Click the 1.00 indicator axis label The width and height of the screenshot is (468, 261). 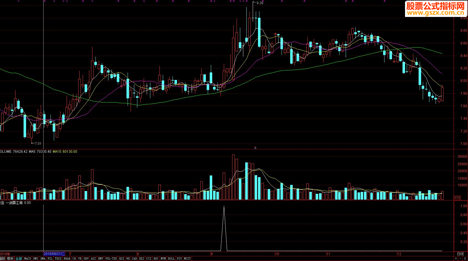click(464, 206)
